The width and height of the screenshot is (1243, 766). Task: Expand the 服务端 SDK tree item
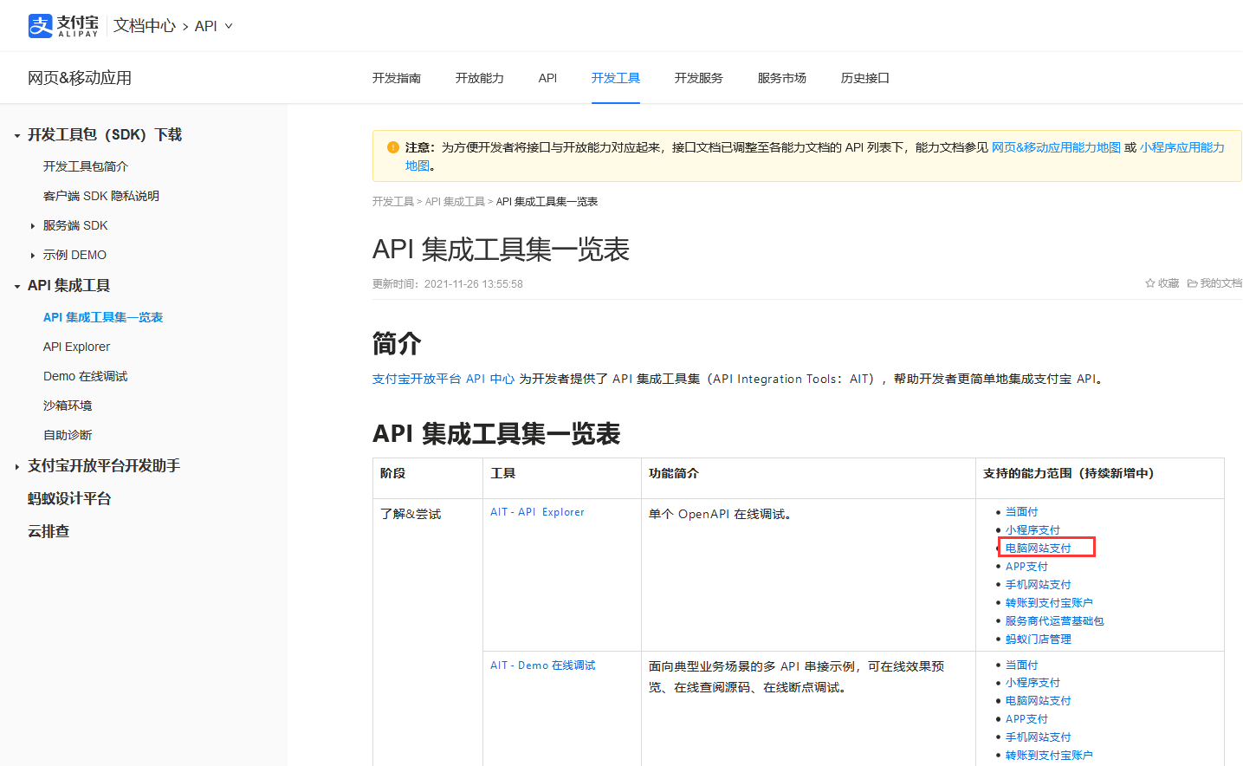click(33, 226)
